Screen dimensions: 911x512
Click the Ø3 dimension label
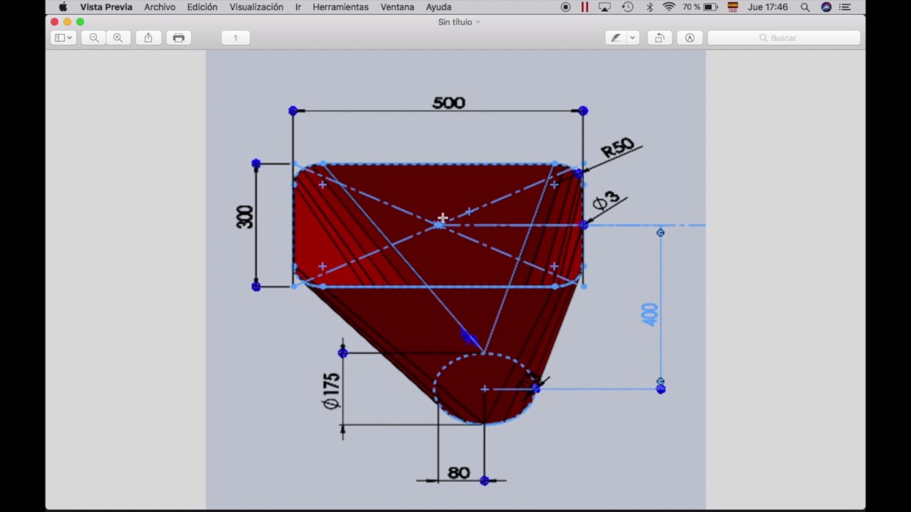605,201
